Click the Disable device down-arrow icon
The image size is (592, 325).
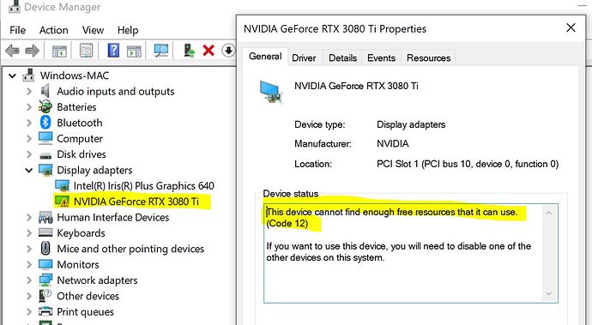coord(228,51)
